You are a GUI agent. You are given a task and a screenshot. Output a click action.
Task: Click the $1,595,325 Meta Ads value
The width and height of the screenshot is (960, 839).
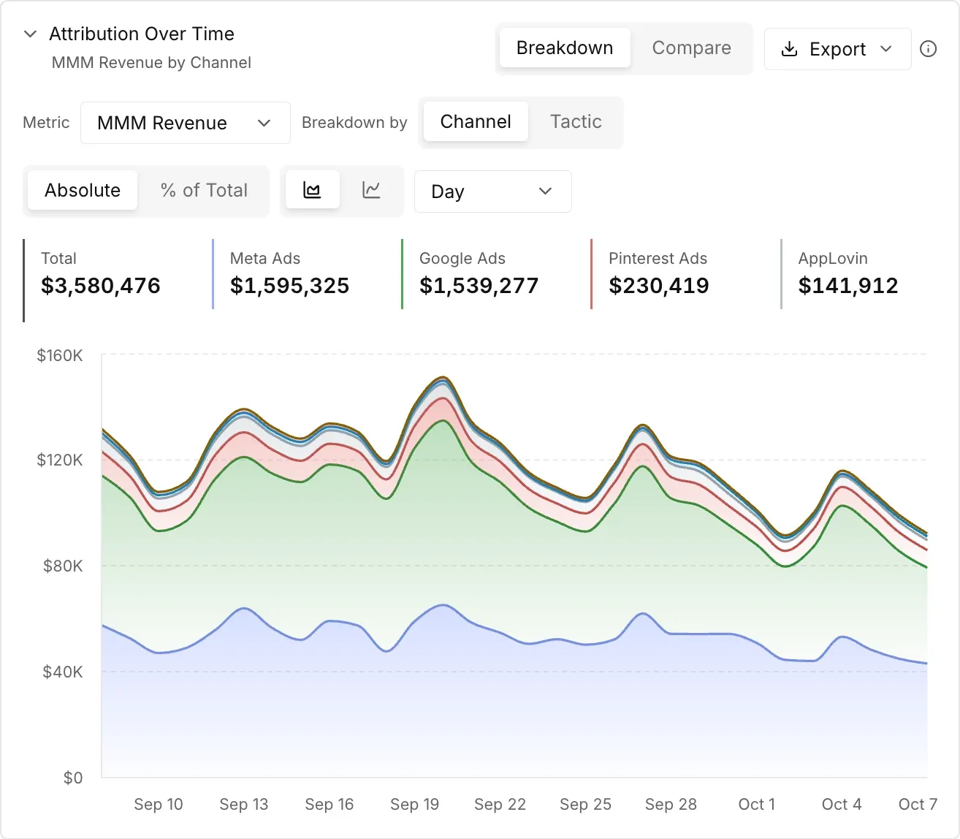[290, 286]
